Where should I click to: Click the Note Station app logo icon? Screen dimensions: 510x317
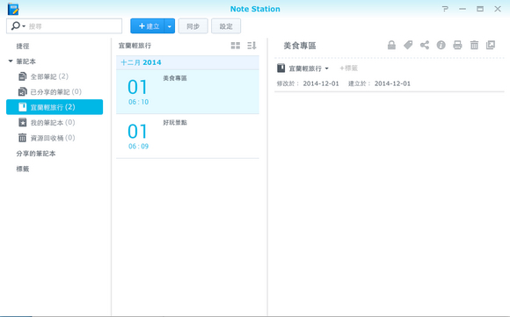13,9
